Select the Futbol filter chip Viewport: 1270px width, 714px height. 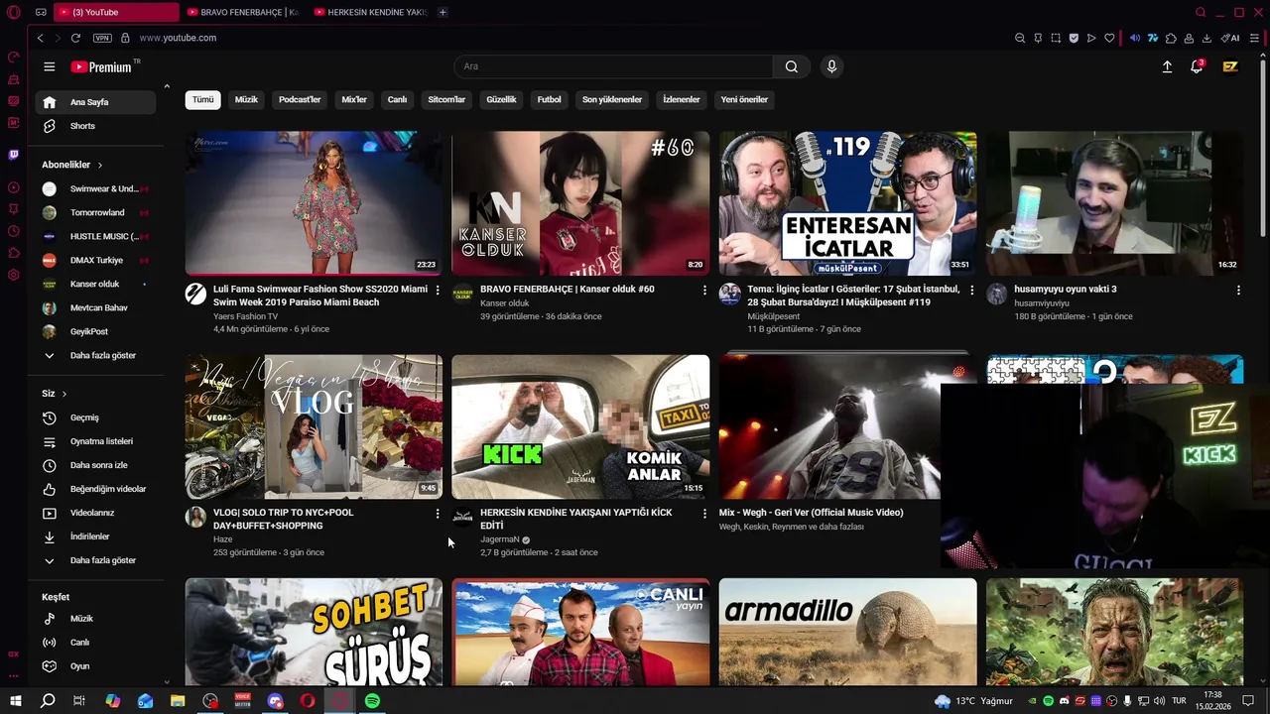tap(549, 99)
